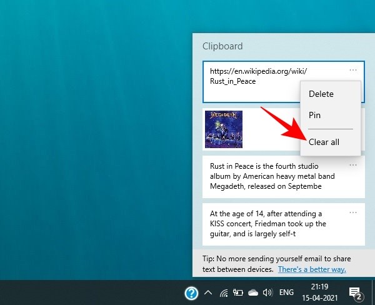This screenshot has width=375, height=305.
Task: Open three-dot menu on KISS concert item
Action: (353, 212)
